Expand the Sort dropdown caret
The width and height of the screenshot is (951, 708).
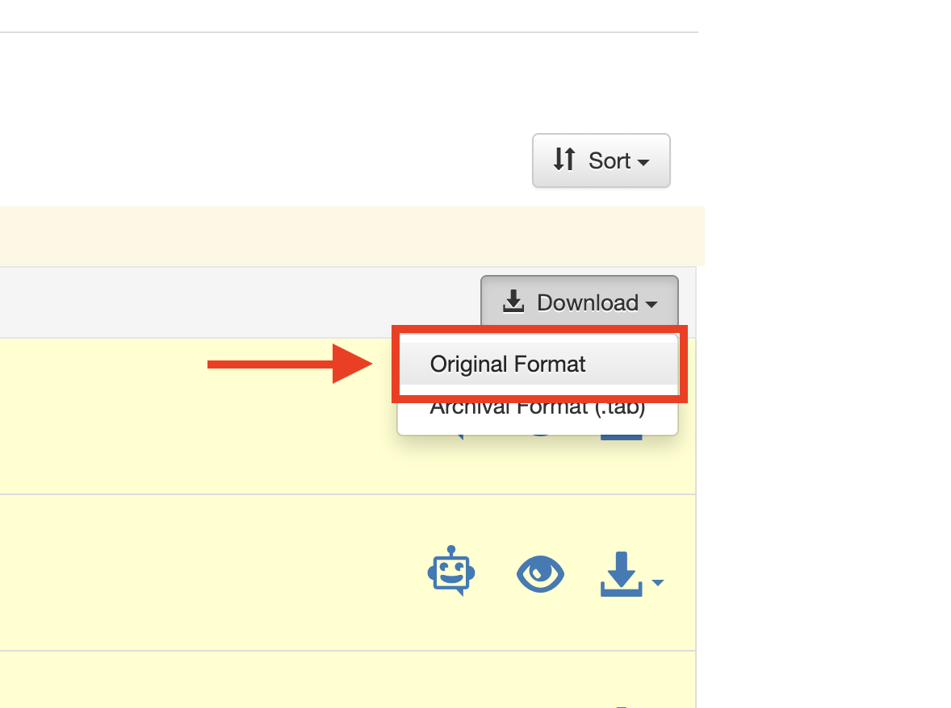tap(643, 162)
